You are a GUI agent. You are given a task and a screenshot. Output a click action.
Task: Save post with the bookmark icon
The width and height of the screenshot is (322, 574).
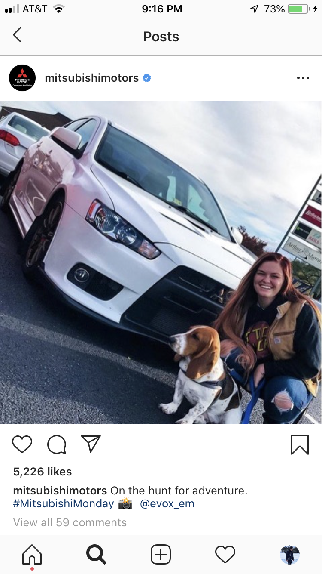click(300, 444)
